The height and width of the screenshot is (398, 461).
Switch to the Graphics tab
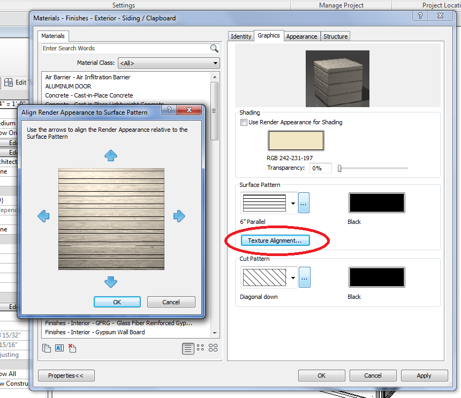pyautogui.click(x=269, y=35)
